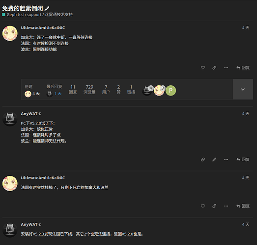The width and height of the screenshot is (257, 245).
Task: Click the Geph category teal color badge
Action: (x=3, y=15)
